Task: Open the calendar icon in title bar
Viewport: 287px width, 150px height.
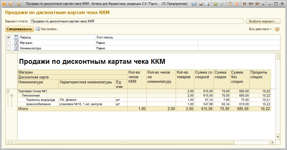Action: pyautogui.click(x=236, y=4)
